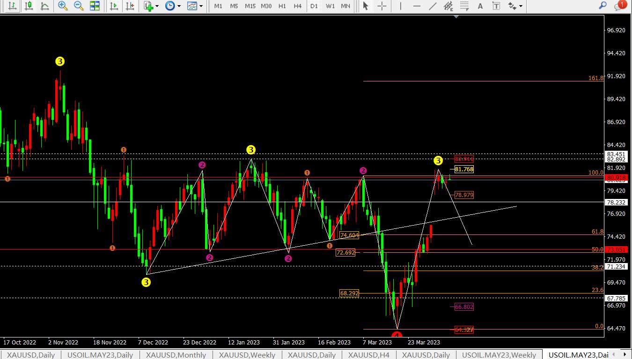Switch timeframe to W1
This screenshot has height=359, width=632.
pyautogui.click(x=330, y=6)
